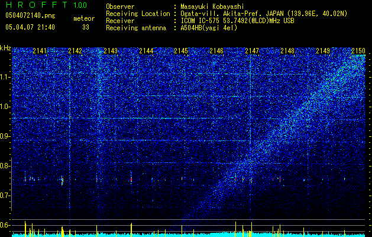Click the kHz axis unit label
Viewport: 372px width, 237px height.
(5, 48)
